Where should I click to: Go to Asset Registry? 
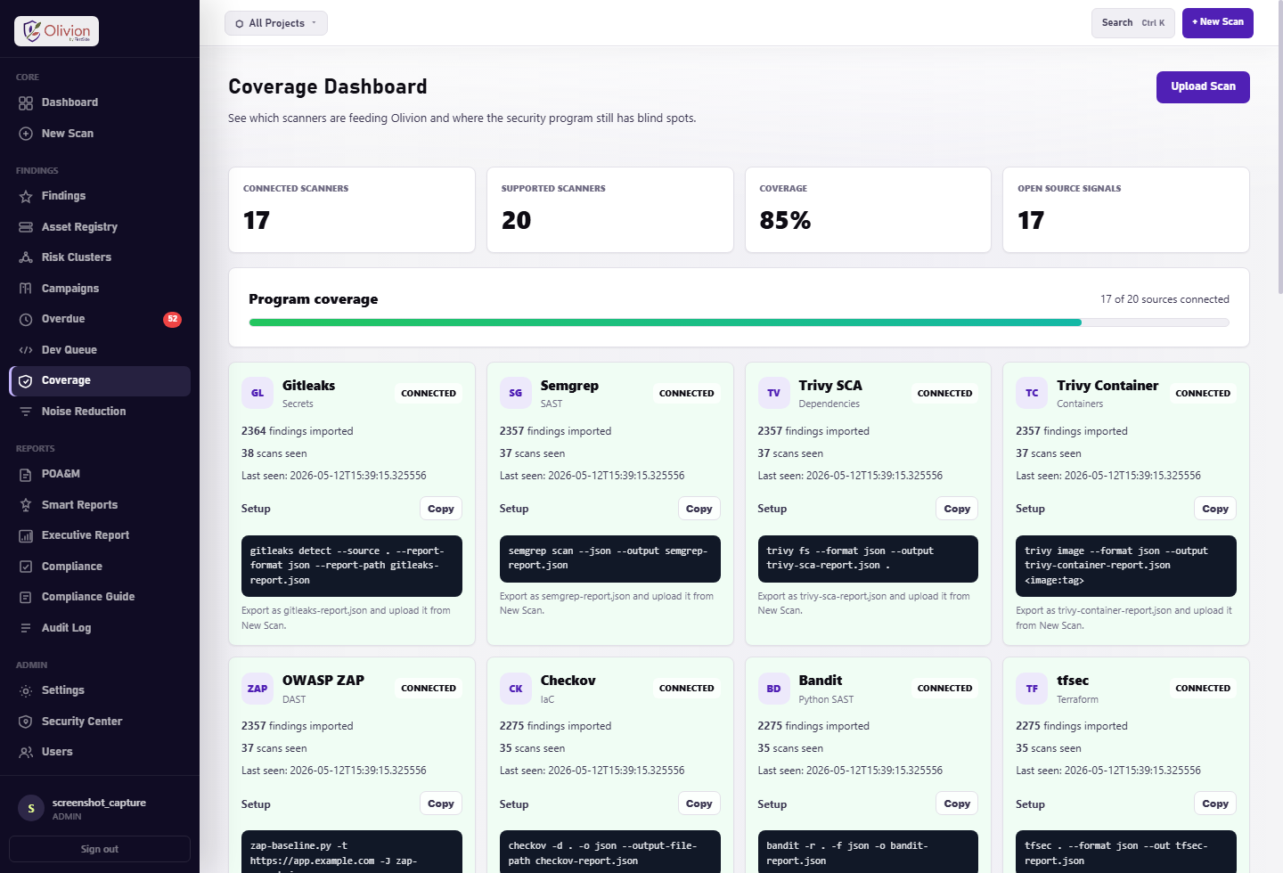coord(100,227)
